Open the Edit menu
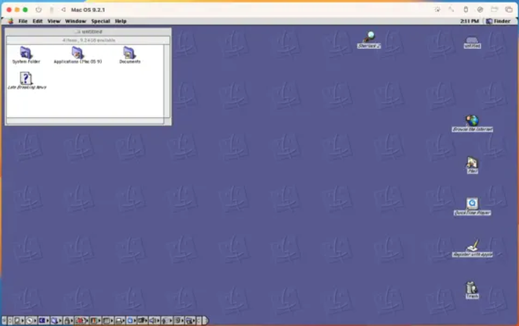The image size is (519, 326). 38,21
